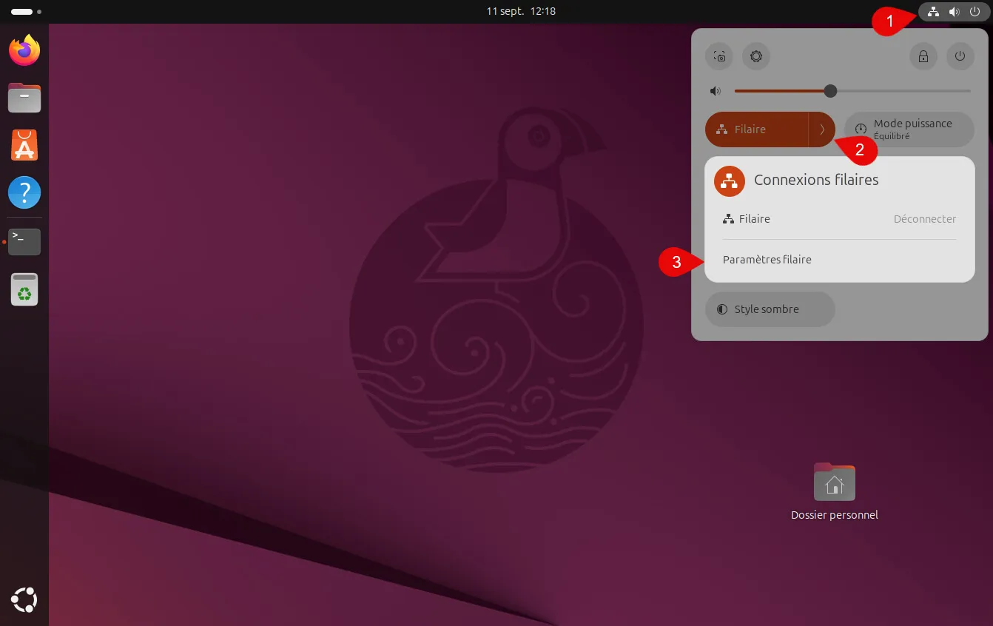
Task: Open Settings via the gear icon
Action: tap(755, 56)
